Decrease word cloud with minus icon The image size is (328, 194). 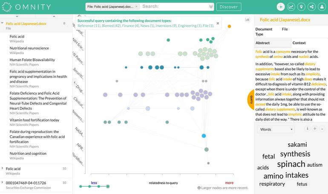[x=322, y=129]
